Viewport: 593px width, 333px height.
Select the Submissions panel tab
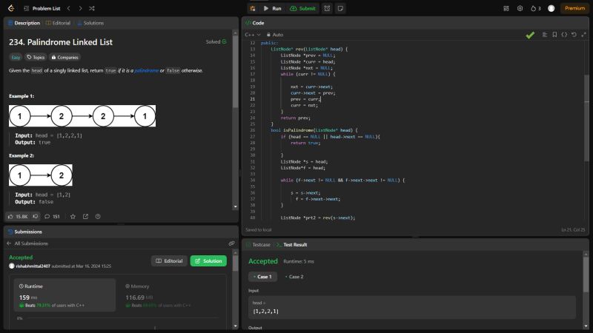(x=25, y=232)
